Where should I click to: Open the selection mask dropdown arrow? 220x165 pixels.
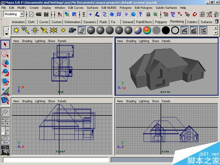pyautogui.click(x=84, y=14)
